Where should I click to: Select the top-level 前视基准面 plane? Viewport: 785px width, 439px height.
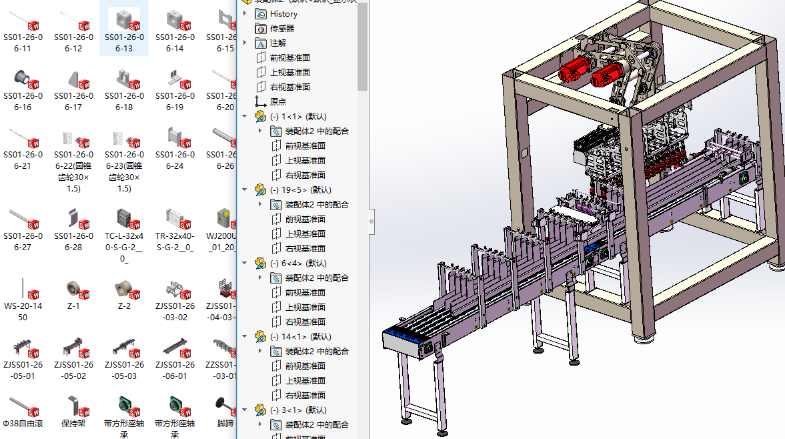(x=289, y=57)
